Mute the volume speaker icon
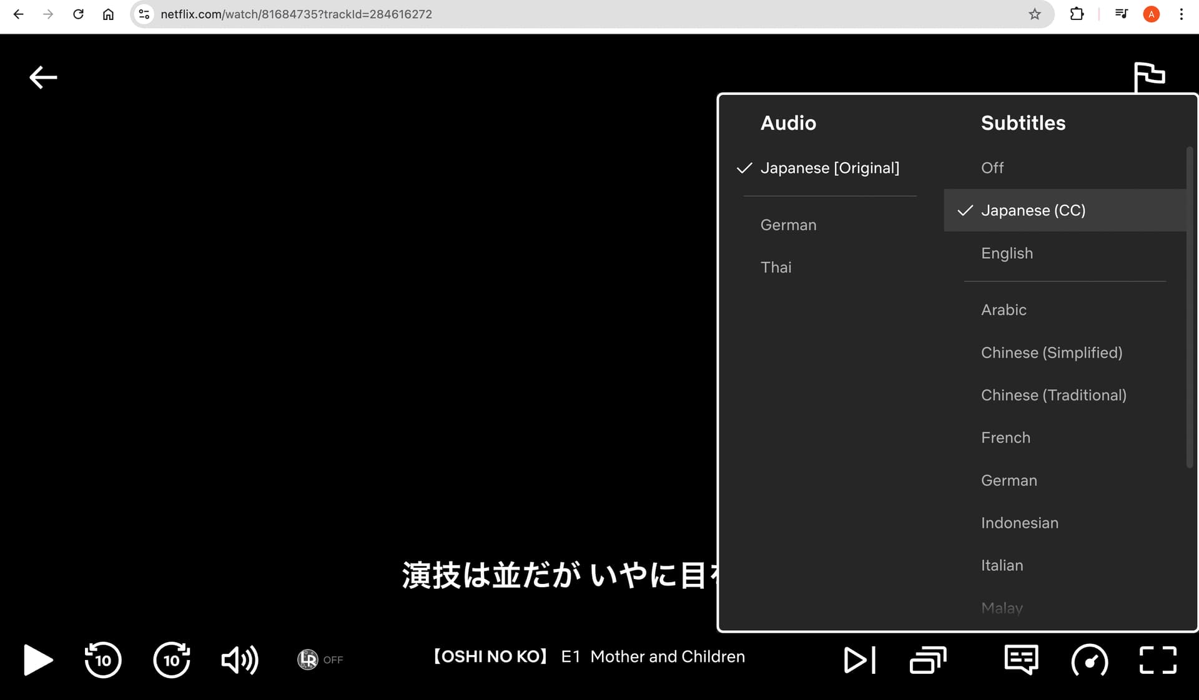The height and width of the screenshot is (700, 1199). [240, 659]
